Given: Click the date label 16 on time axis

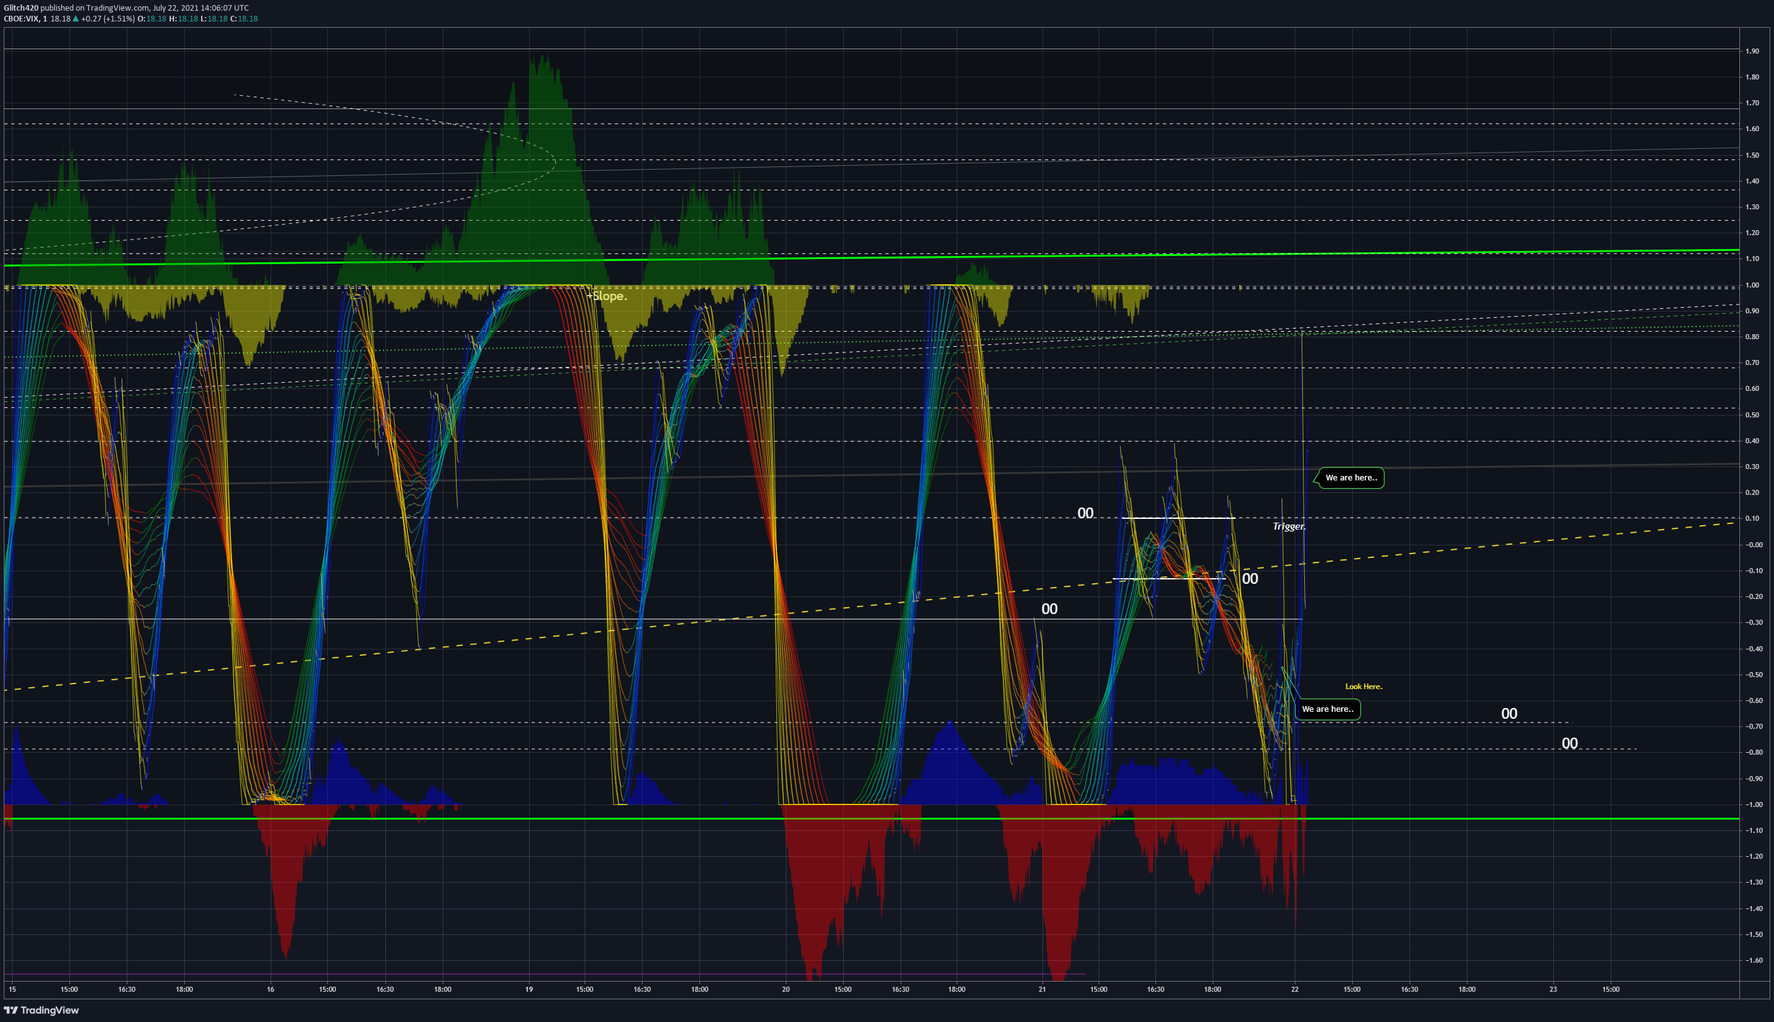Looking at the screenshot, I should [x=271, y=989].
